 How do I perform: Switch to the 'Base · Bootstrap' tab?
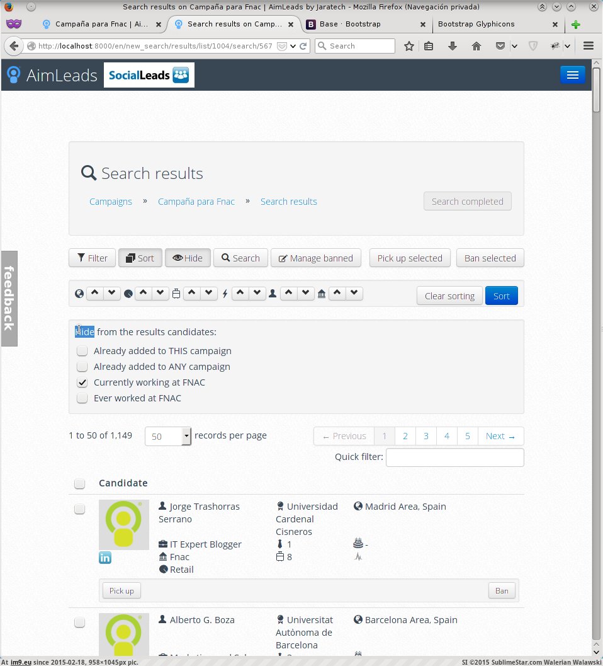click(364, 25)
